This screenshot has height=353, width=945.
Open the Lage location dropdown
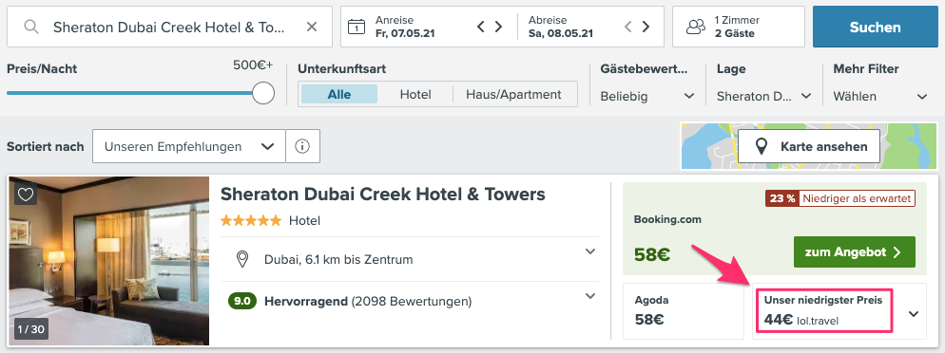pyautogui.click(x=763, y=96)
